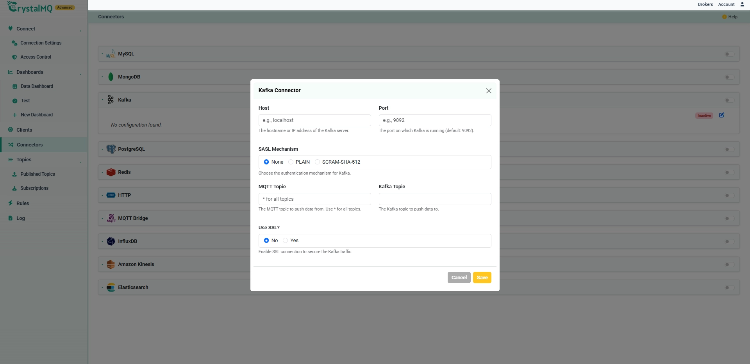Toggle the Elasticsearch connector switch

point(730,287)
